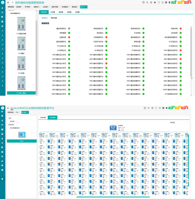Click status panel scroll-down arrow

coord(191,95)
